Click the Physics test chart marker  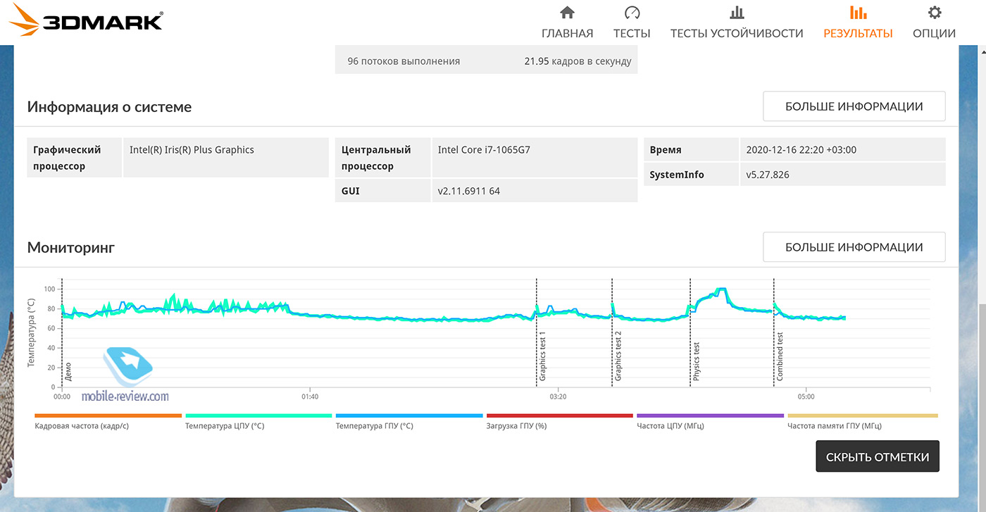tap(697, 362)
